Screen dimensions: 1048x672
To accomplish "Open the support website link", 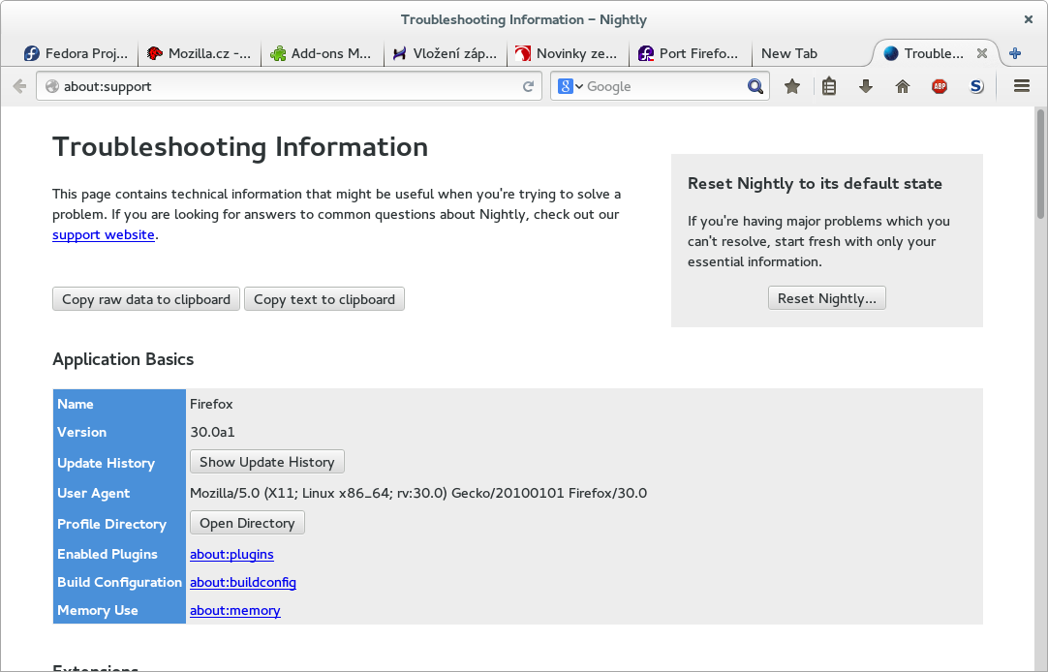I will coord(104,235).
